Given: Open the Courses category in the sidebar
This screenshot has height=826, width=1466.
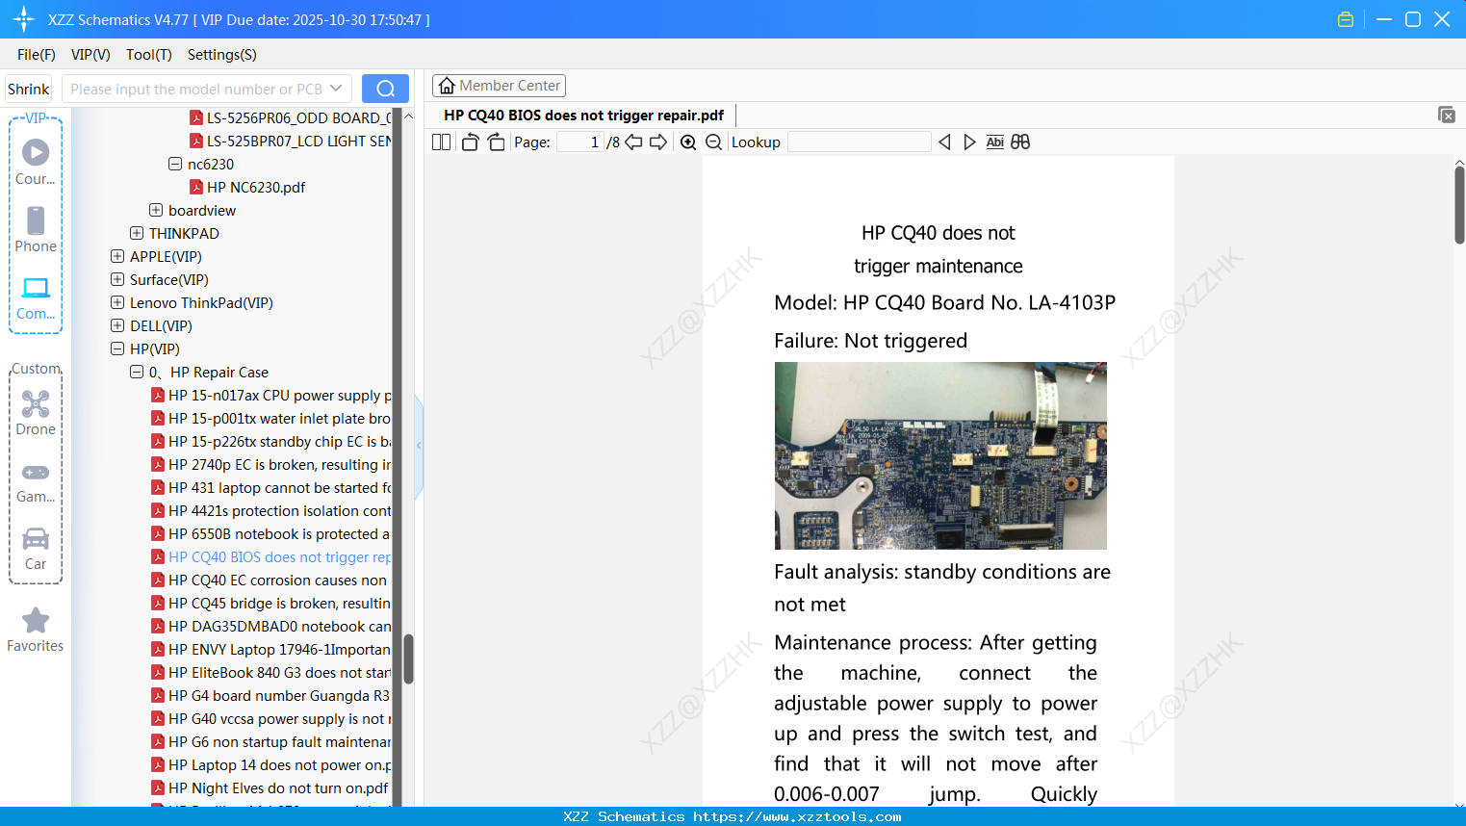Looking at the screenshot, I should pyautogui.click(x=36, y=162).
